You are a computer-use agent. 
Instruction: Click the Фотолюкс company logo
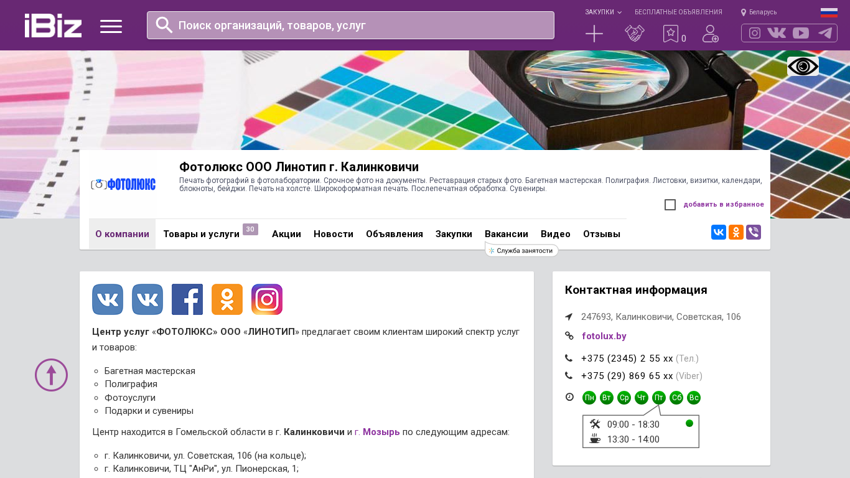123,184
